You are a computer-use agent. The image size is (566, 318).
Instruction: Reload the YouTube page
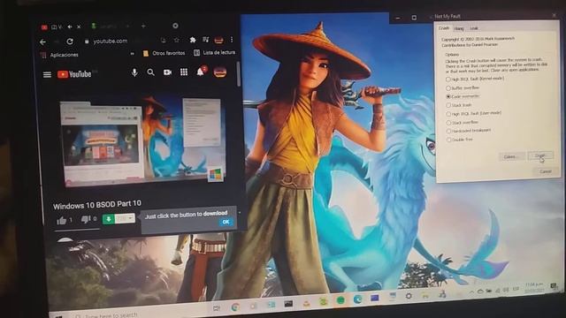click(70, 42)
